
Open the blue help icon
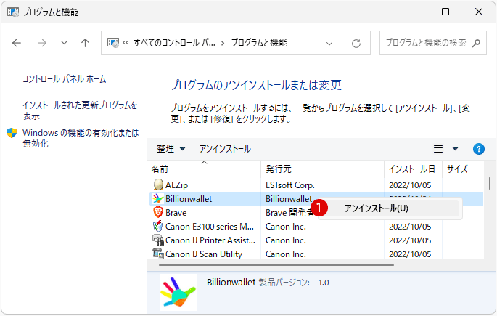(479, 149)
